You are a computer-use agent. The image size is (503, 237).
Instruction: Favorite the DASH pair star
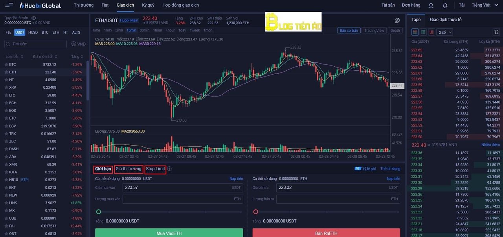pyautogui.click(x=6, y=149)
